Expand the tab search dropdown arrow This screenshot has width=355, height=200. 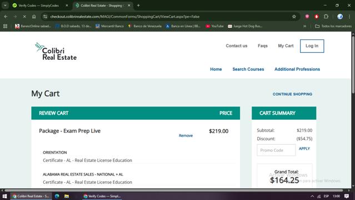tap(5, 6)
